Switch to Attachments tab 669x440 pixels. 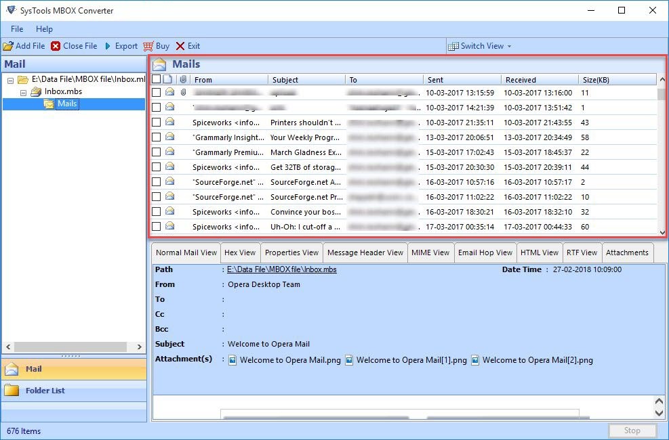click(627, 252)
